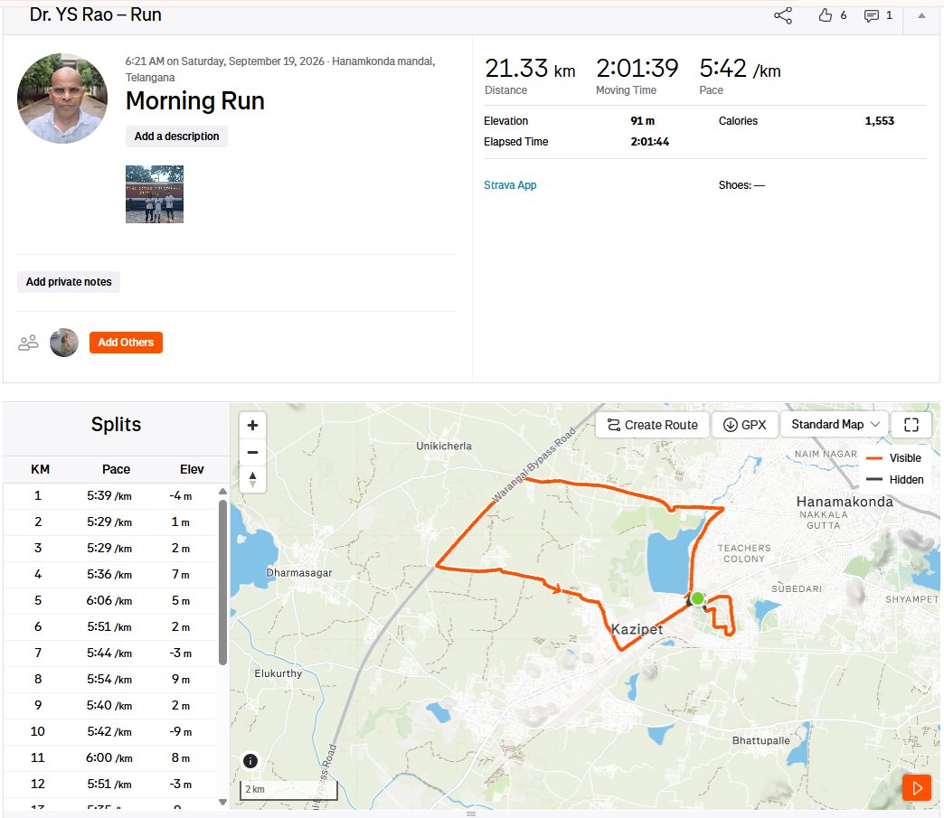
Task: Click the share activity icon
Action: coord(783,15)
